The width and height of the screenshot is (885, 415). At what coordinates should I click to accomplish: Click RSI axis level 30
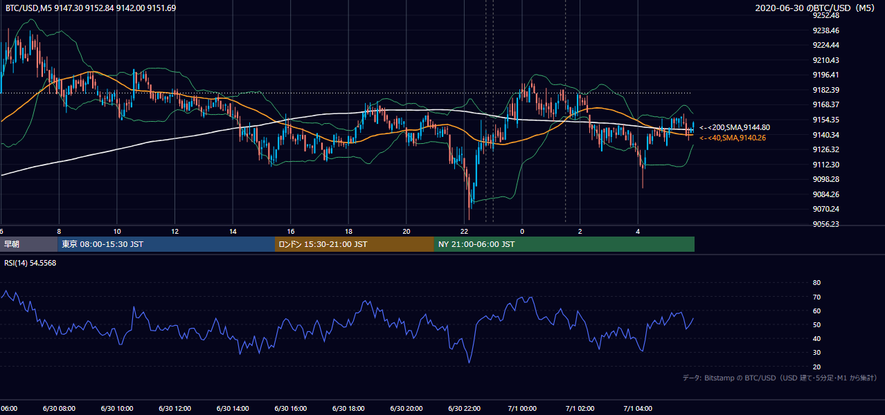pos(817,353)
